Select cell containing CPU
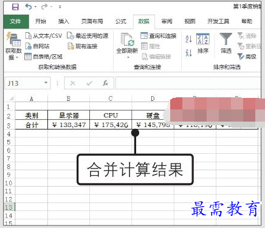The height and width of the screenshot is (228, 265). (111, 116)
